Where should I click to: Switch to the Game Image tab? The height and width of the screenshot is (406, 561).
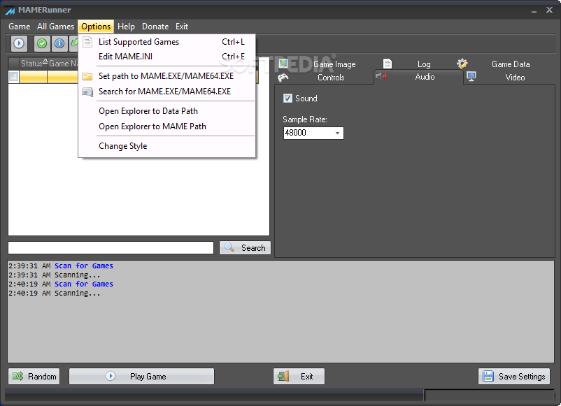334,64
